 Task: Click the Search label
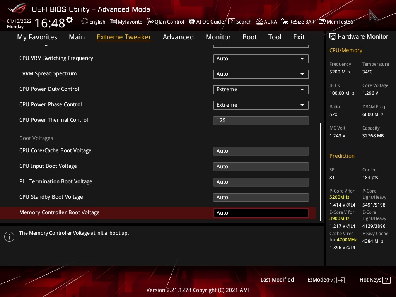click(244, 22)
